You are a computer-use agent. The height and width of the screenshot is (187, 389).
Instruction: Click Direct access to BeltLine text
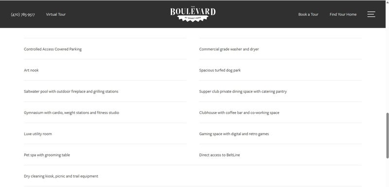[x=220, y=155]
